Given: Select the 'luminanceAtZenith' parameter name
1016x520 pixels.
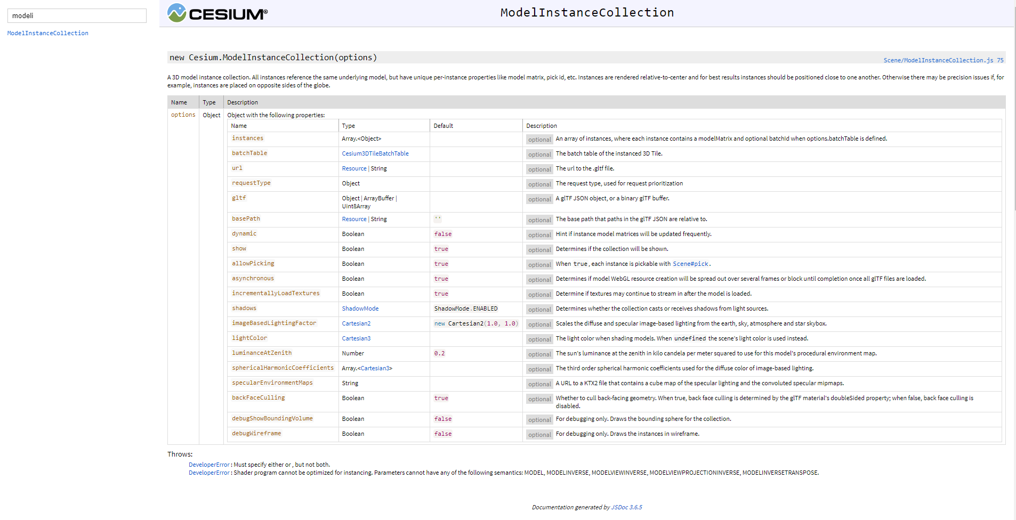Looking at the screenshot, I should [262, 353].
